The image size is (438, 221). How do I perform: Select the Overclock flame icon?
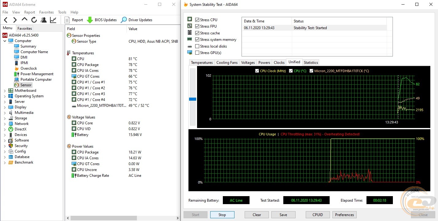(x=17, y=68)
